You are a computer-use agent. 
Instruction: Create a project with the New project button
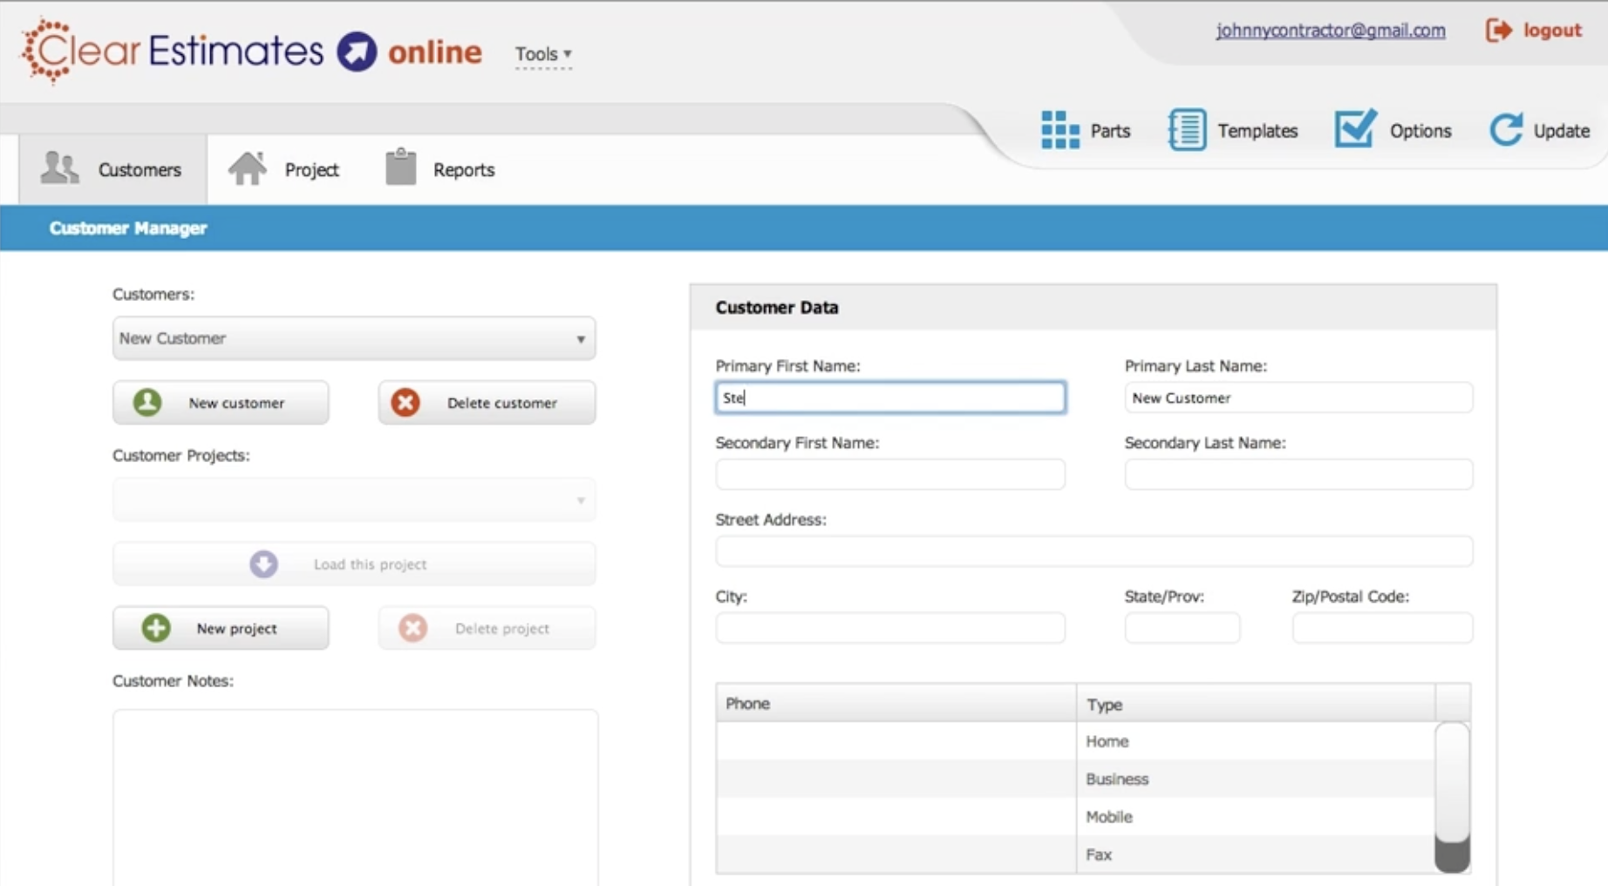(x=221, y=628)
